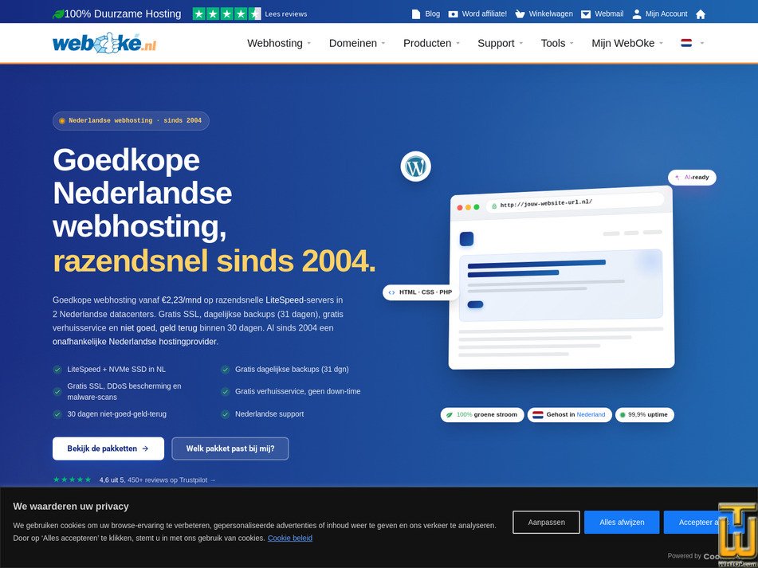Click the Nederlandse webhosting sinds 2004 pill
Viewport: 758px width, 568px height.
(x=131, y=121)
